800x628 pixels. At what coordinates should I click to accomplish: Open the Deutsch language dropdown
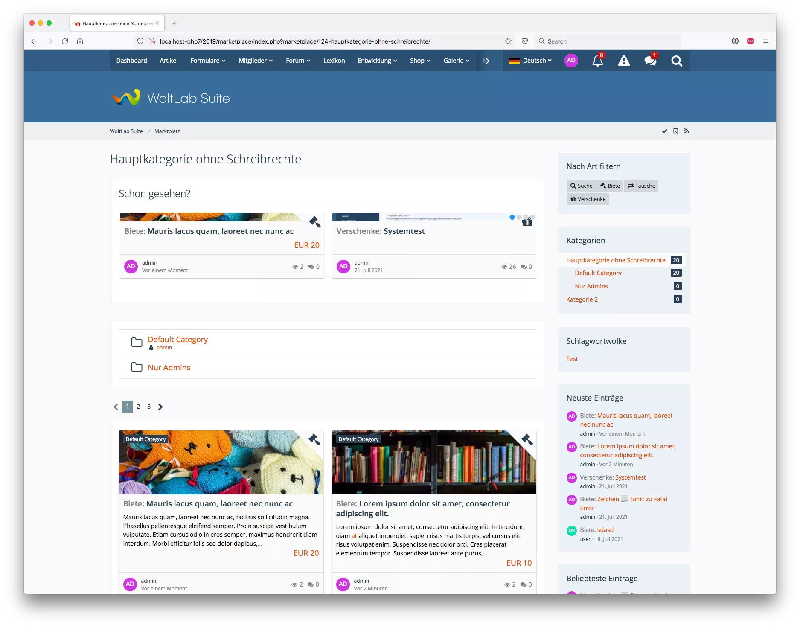tap(530, 61)
